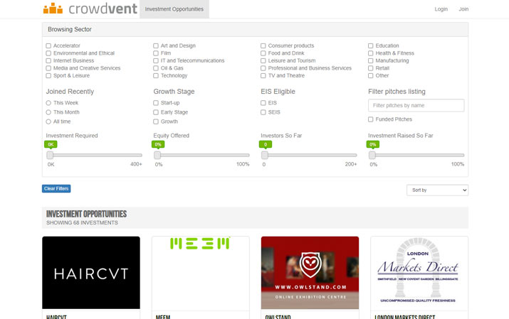Image resolution: width=509 pixels, height=319 pixels.
Task: Check Professional and Business Services
Action: click(263, 68)
